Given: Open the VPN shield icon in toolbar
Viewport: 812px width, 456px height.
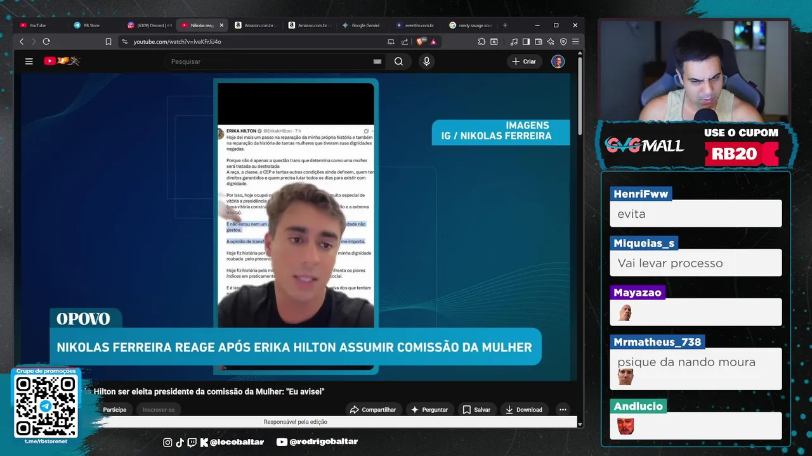Looking at the screenshot, I should (563, 42).
